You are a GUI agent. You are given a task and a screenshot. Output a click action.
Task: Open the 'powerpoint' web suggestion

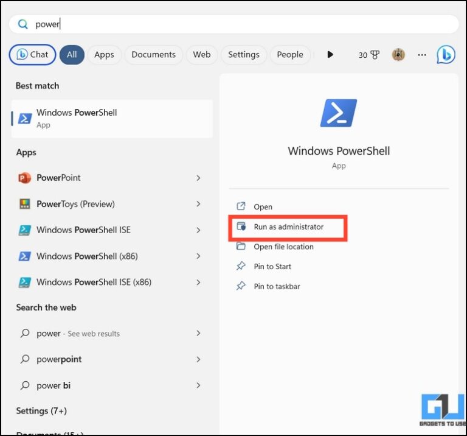pos(110,359)
